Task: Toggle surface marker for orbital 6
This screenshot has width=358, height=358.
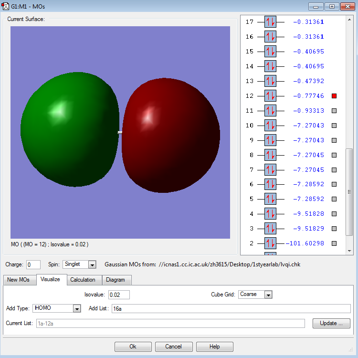Action: click(334, 184)
